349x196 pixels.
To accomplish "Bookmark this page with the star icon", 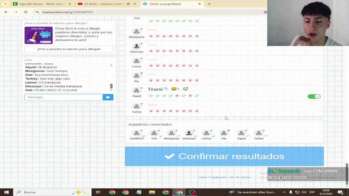I will point(265,12).
